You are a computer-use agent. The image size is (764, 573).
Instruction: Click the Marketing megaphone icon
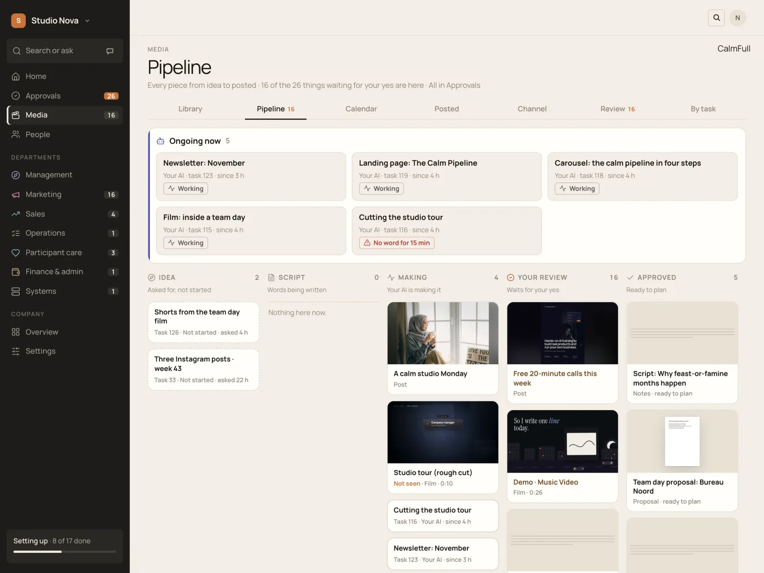coord(16,195)
